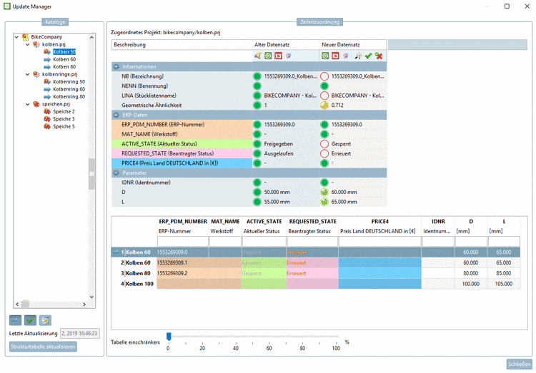Toggle empty red circle for LINA new record
Image resolution: width=536 pixels, height=373 pixels.
click(x=324, y=96)
